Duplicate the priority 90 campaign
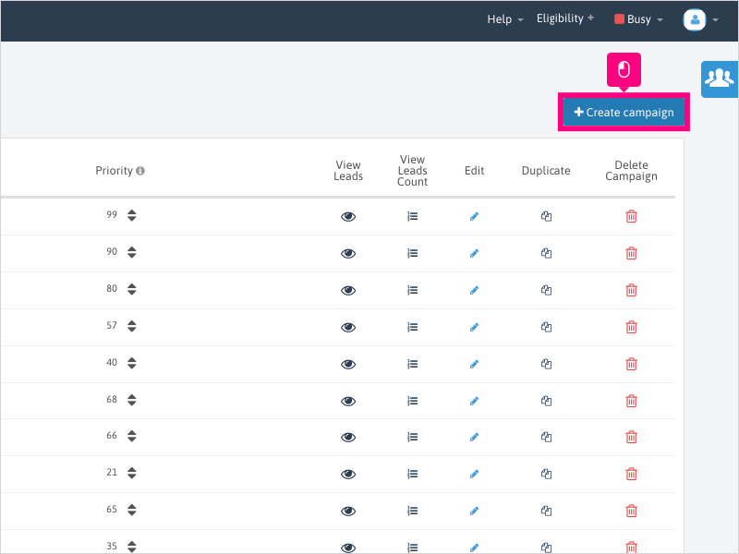The width and height of the screenshot is (739, 554). point(546,253)
